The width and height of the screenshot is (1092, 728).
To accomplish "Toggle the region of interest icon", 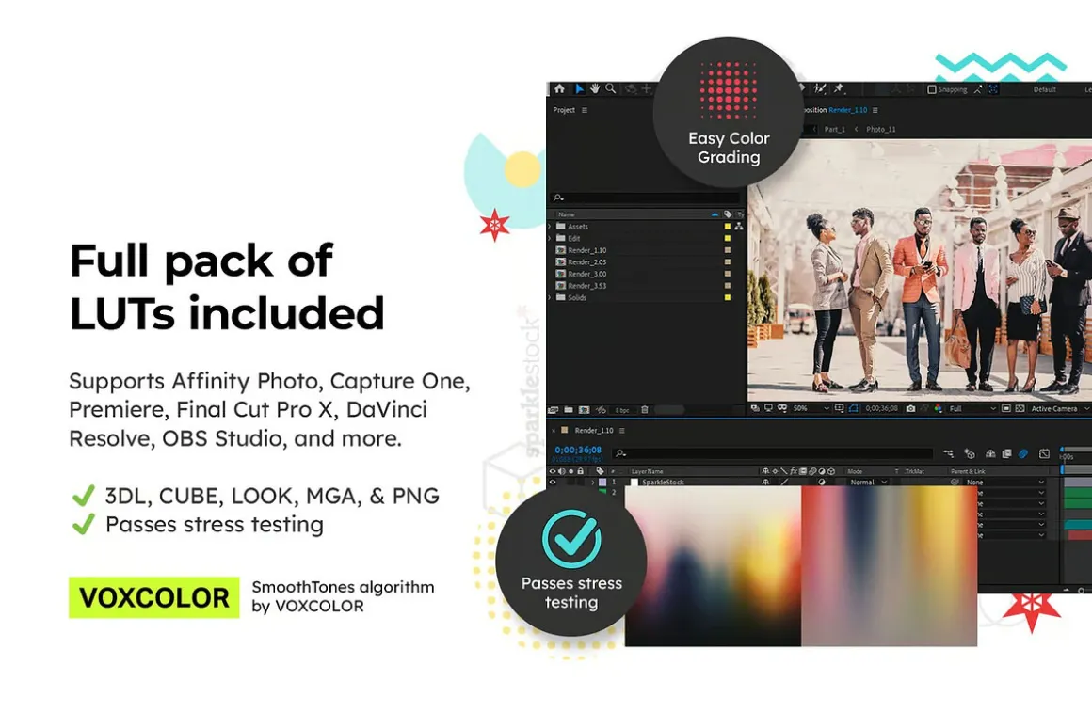I will (x=1005, y=408).
